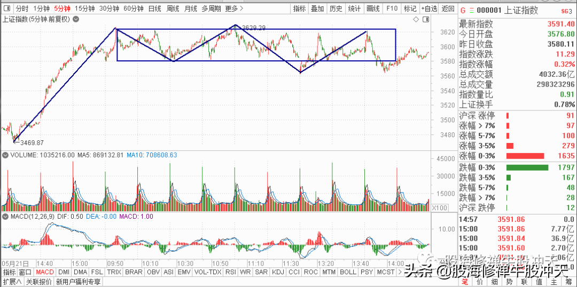Select the FSL indicator tab
This screenshot has width=577, height=287.
click(x=97, y=272)
